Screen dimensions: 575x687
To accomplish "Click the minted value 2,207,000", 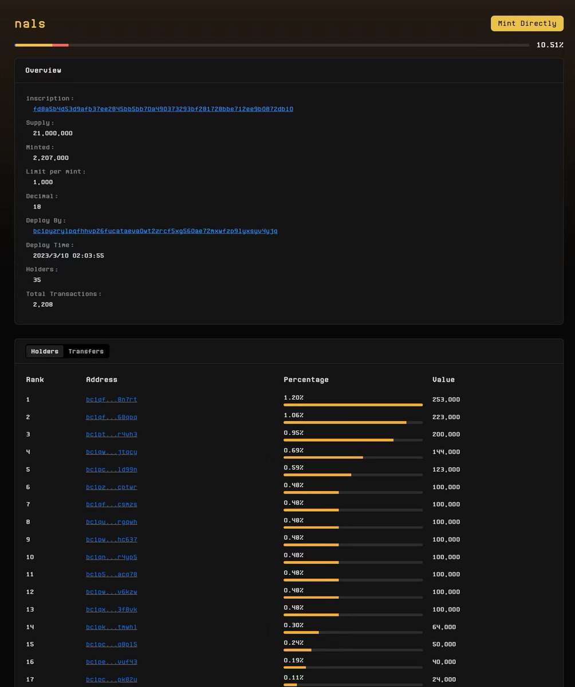I will tap(51, 158).
